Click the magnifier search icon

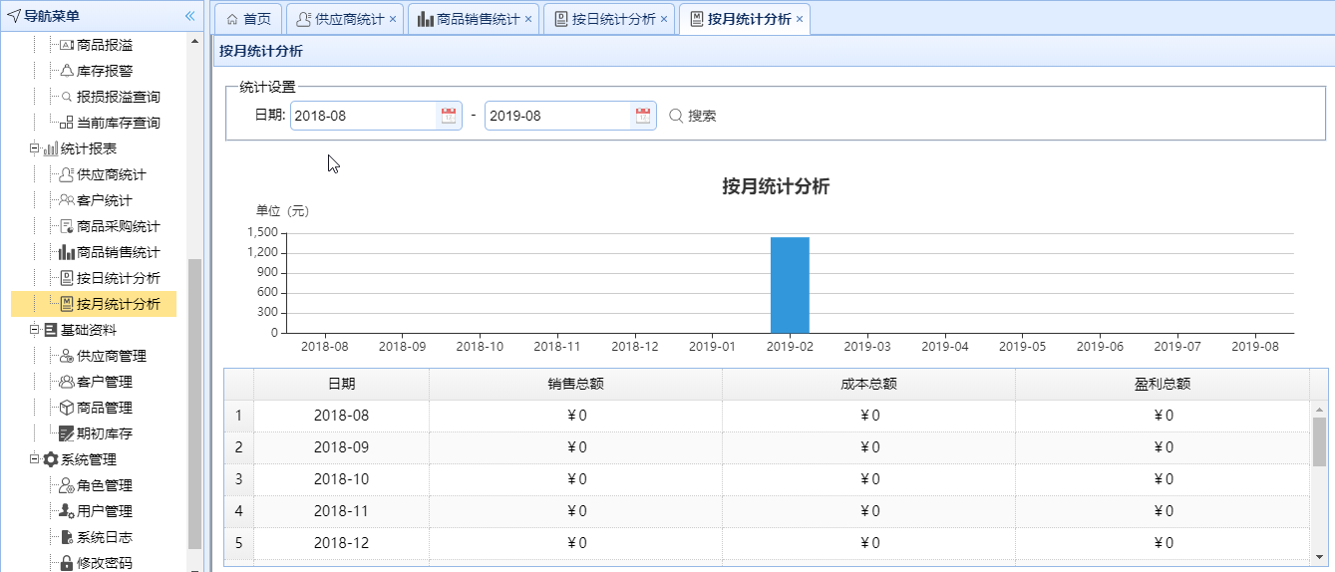pos(676,116)
